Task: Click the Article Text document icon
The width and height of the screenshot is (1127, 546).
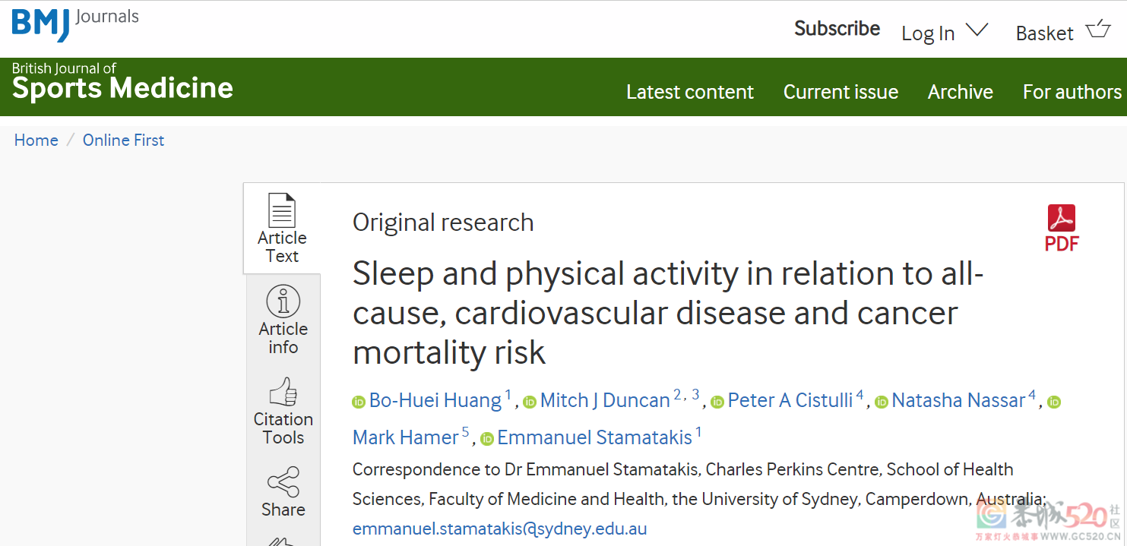Action: [x=282, y=210]
